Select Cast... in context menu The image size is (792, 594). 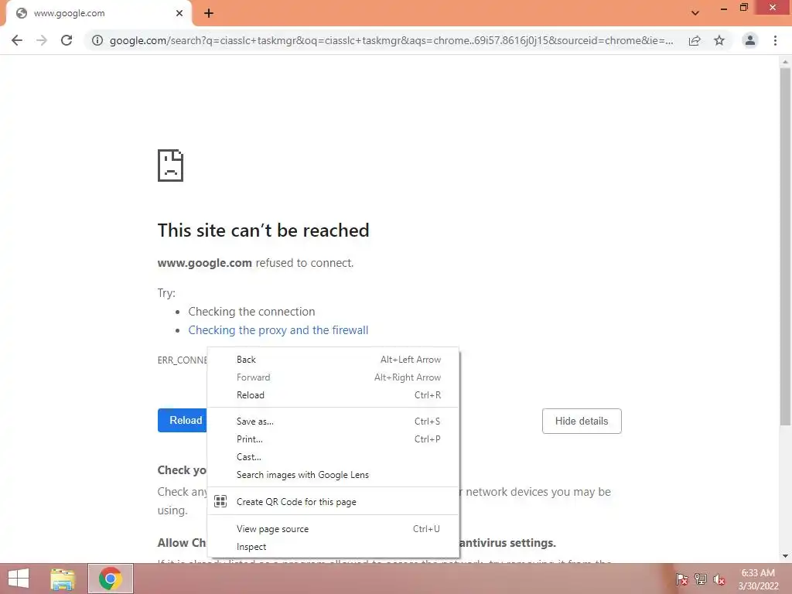[333, 456]
